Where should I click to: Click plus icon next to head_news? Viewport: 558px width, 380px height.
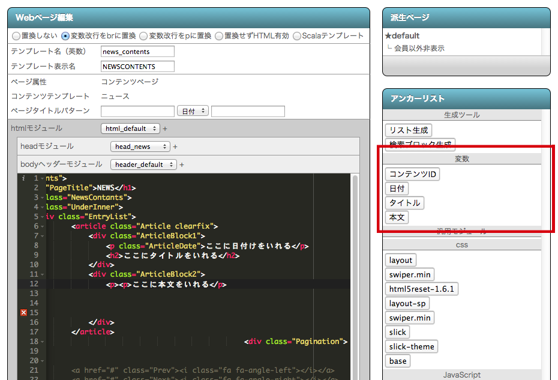pos(175,146)
